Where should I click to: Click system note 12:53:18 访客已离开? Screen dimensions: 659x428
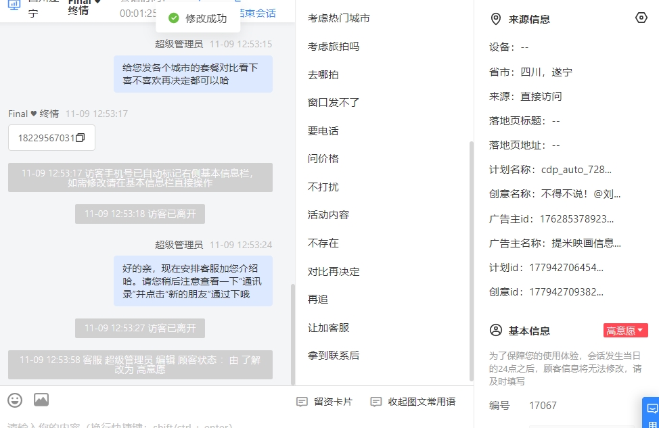(x=140, y=214)
